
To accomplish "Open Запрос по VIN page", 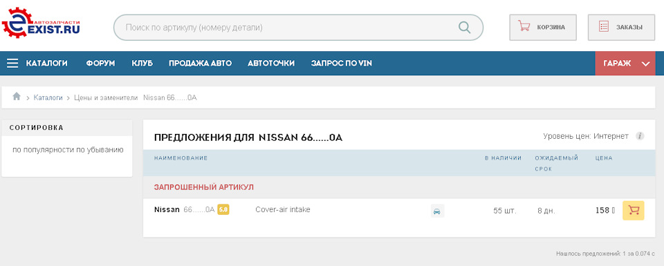I will [341, 64].
